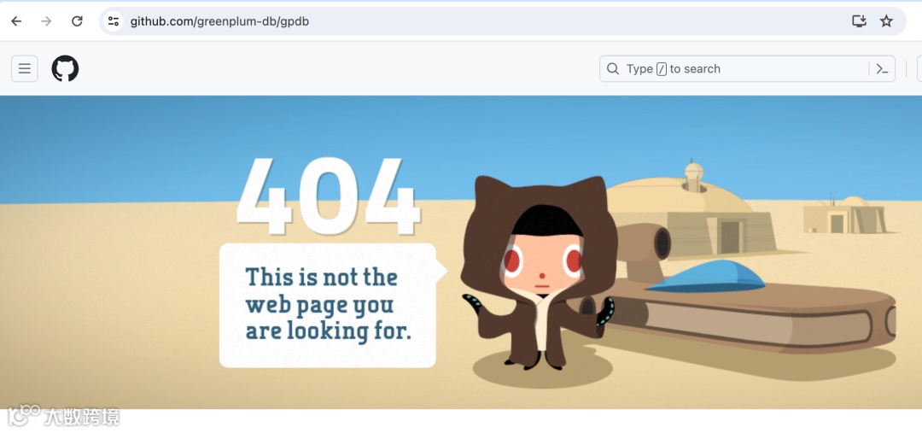Image resolution: width=922 pixels, height=433 pixels.
Task: Open the command palette icon in search box
Action: (882, 69)
